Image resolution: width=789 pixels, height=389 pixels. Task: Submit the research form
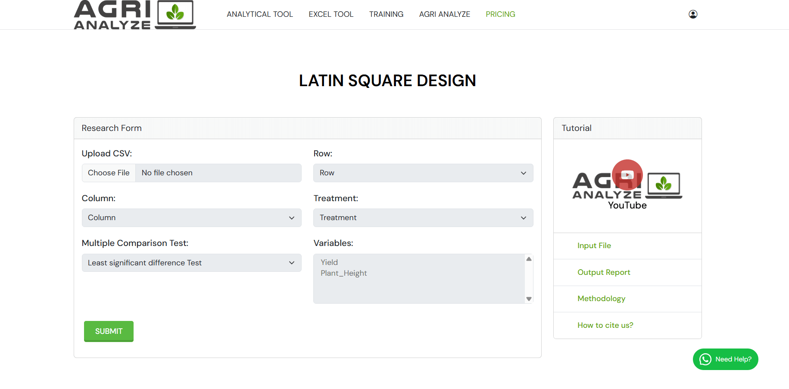(x=109, y=331)
